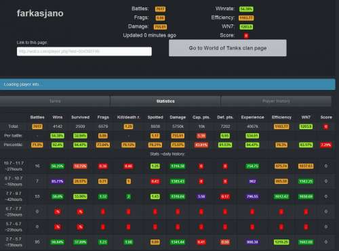The height and width of the screenshot is (251, 339).
Task: Click the Damage column header
Action: (x=178, y=117)
